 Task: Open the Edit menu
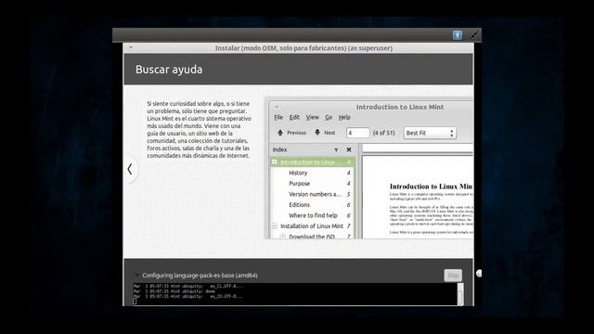(294, 118)
